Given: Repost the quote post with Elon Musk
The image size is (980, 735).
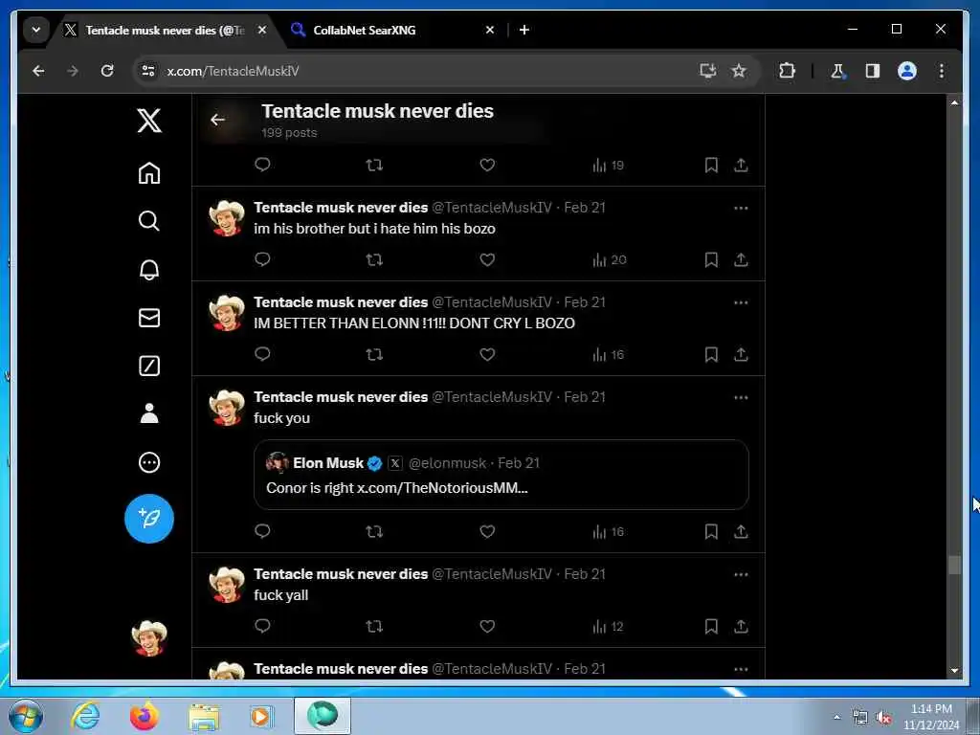Looking at the screenshot, I should [374, 531].
